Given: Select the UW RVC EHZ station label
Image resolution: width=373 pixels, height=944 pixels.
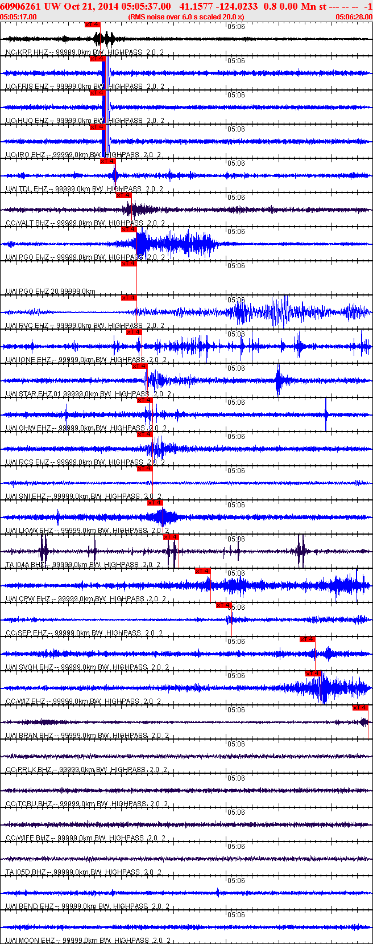Looking at the screenshot, I should tap(85, 326).
